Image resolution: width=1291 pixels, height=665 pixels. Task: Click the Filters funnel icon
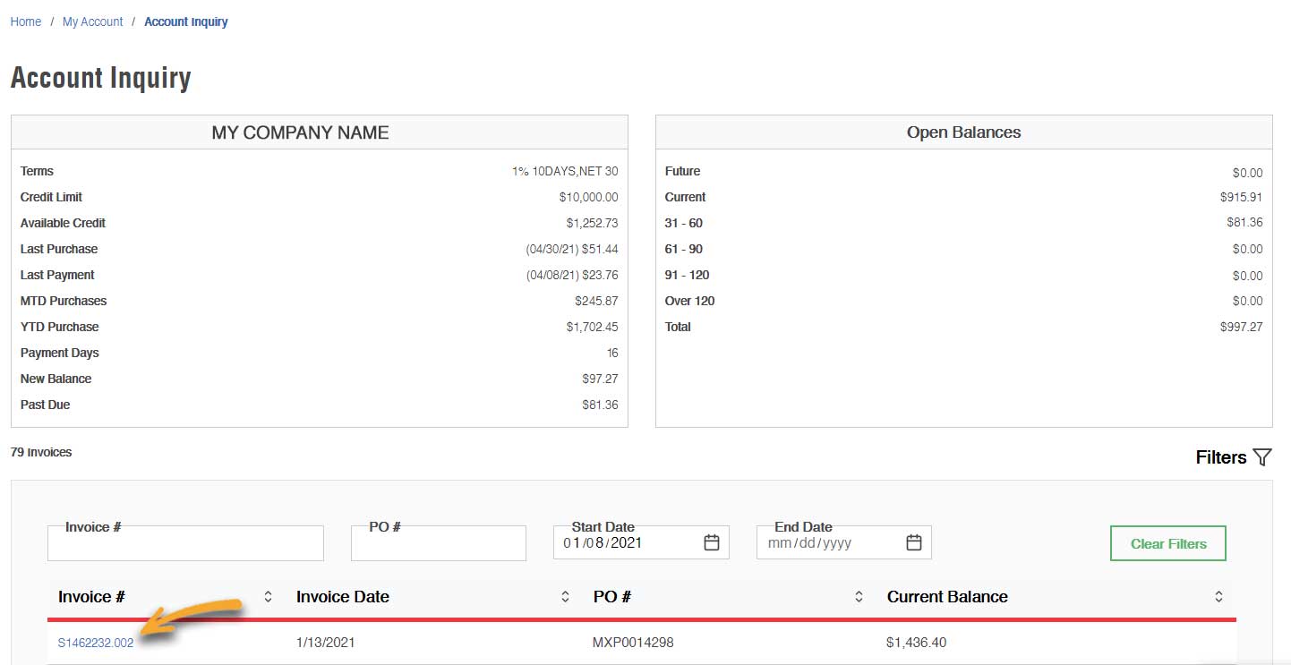[x=1261, y=457]
